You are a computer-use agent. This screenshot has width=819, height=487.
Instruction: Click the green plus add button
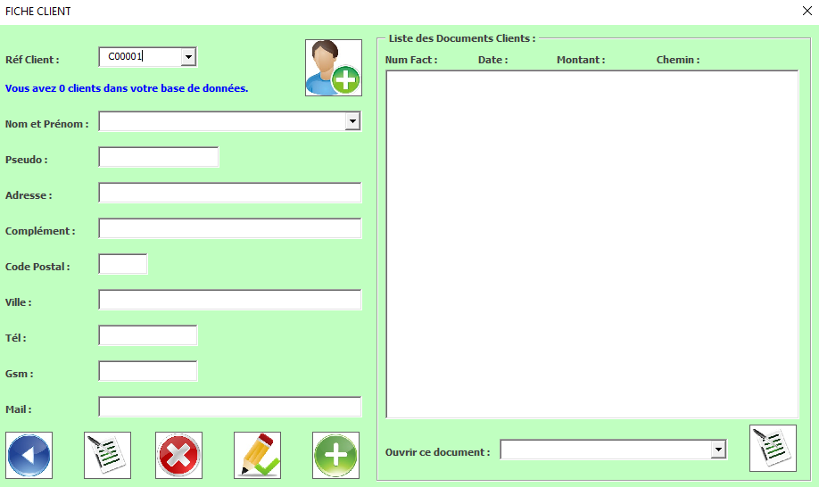[335, 455]
